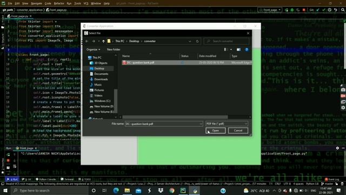Rerun program in Run panel
This screenshot has width=346, height=195.
[x=8, y=154]
